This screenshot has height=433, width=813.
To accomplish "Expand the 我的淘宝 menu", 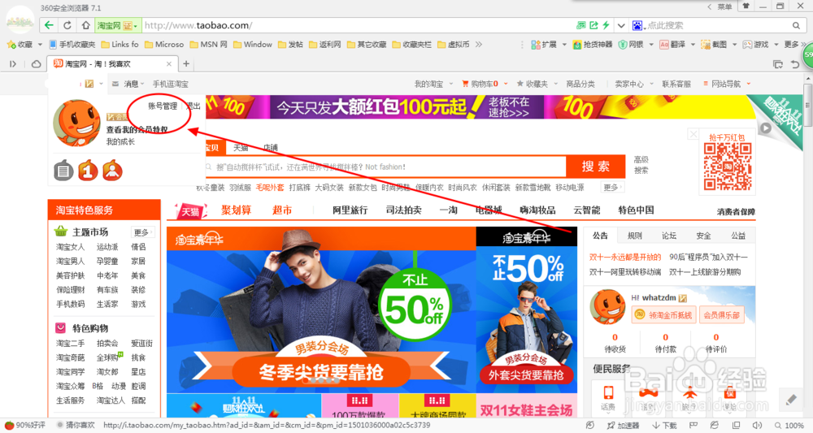I will [433, 84].
